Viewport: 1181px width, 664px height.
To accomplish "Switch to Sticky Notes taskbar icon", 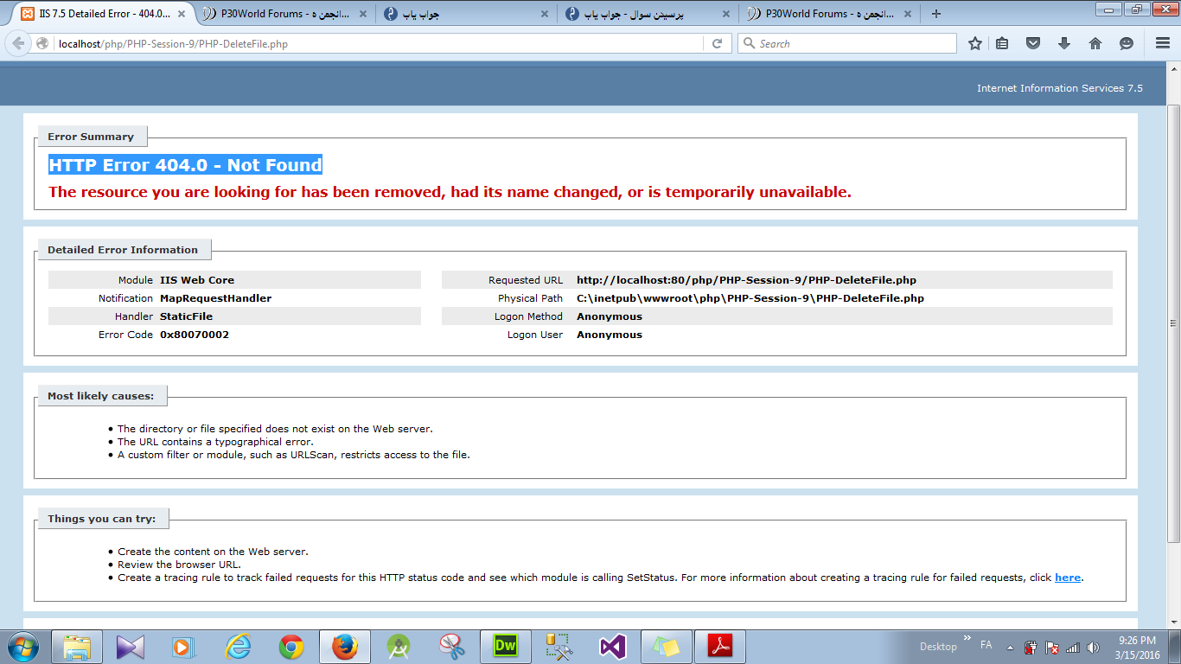I will [666, 646].
